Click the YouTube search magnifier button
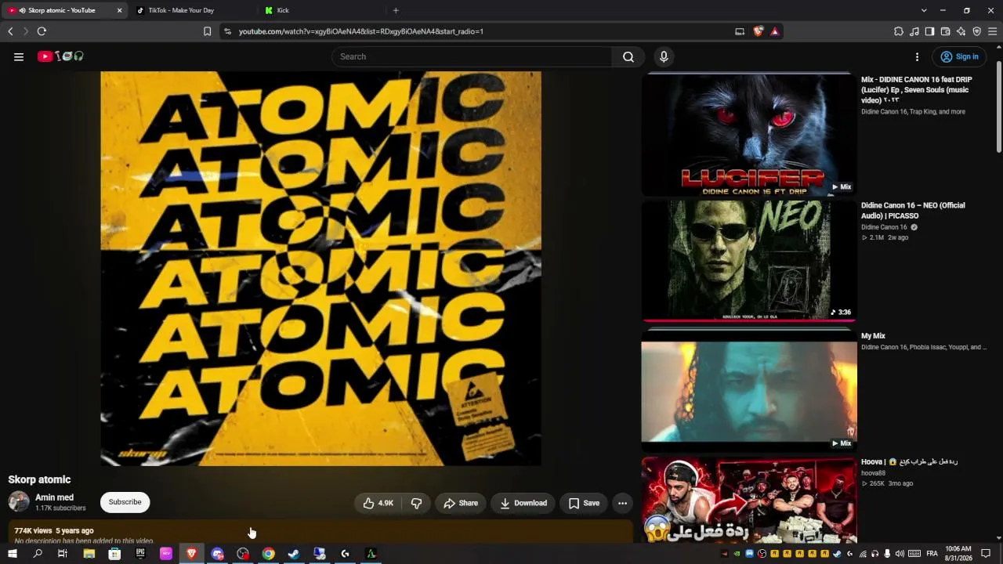1003x564 pixels. click(628, 56)
